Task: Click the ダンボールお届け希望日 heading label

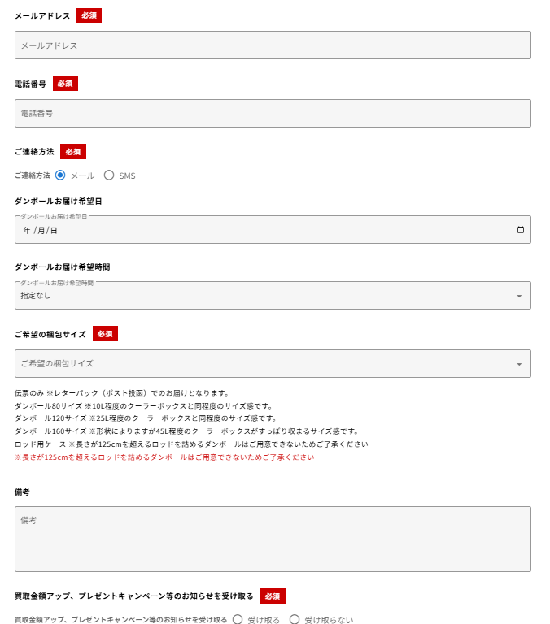Action: tap(59, 201)
